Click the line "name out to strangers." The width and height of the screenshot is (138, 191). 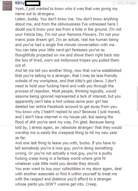coord(35,14)
